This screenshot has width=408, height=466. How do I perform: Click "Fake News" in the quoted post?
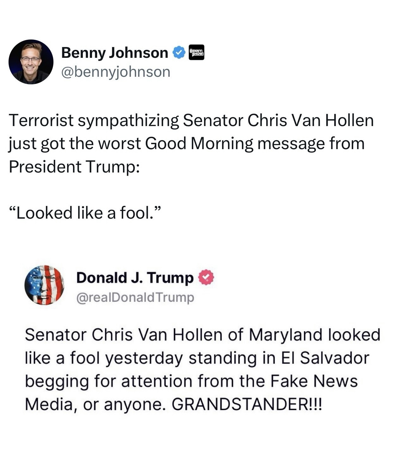click(x=314, y=381)
